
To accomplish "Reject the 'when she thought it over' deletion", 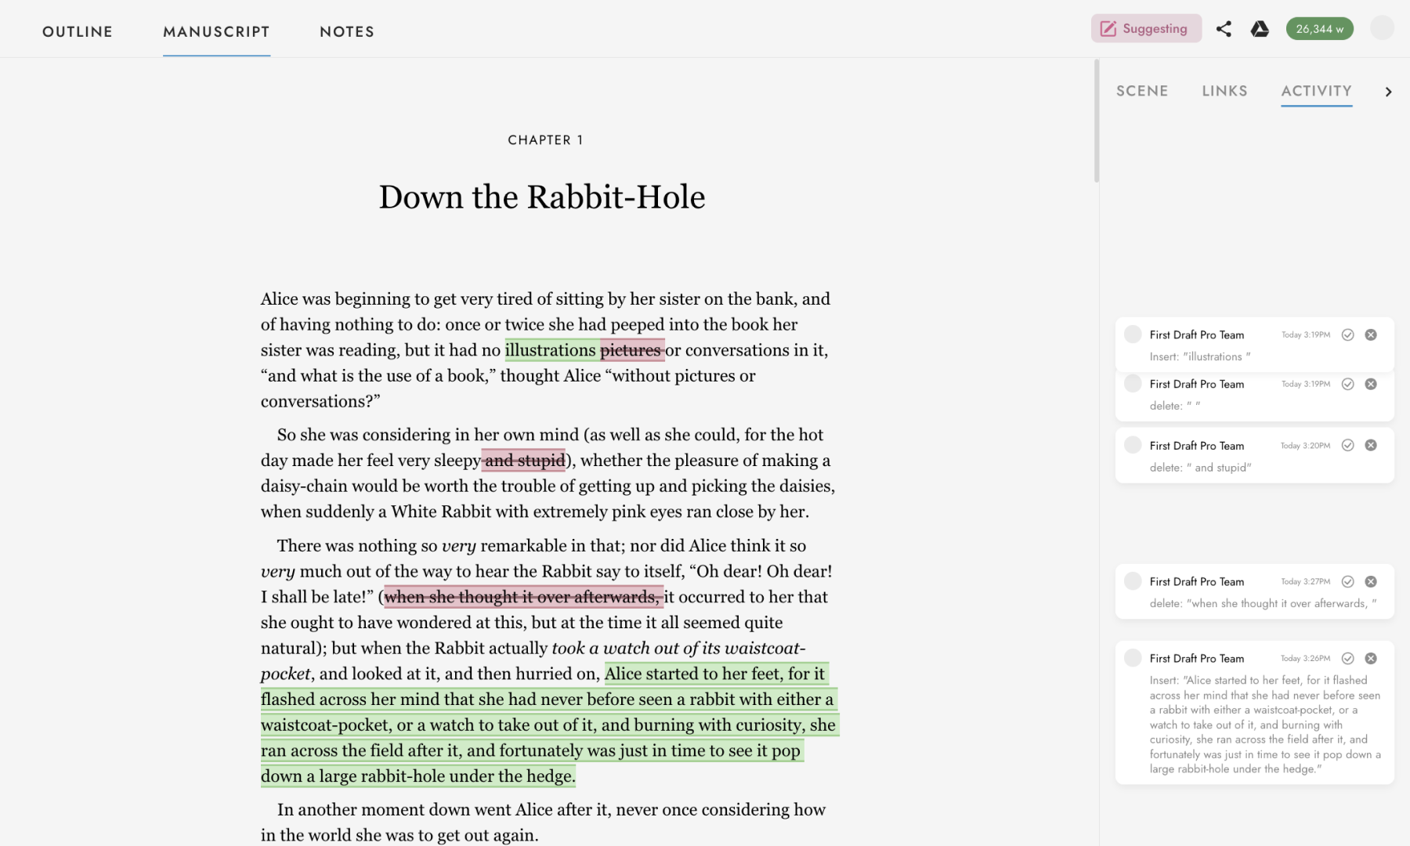I will point(1371,581).
